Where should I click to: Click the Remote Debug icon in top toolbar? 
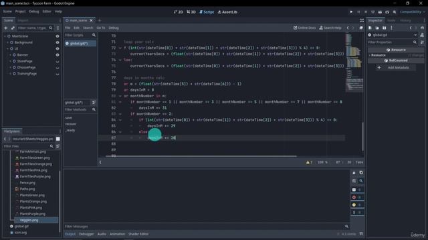(x=373, y=12)
